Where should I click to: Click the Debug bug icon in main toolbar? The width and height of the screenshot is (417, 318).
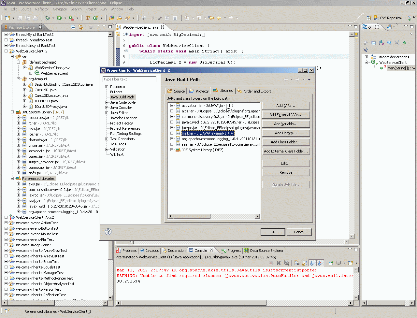(48, 18)
